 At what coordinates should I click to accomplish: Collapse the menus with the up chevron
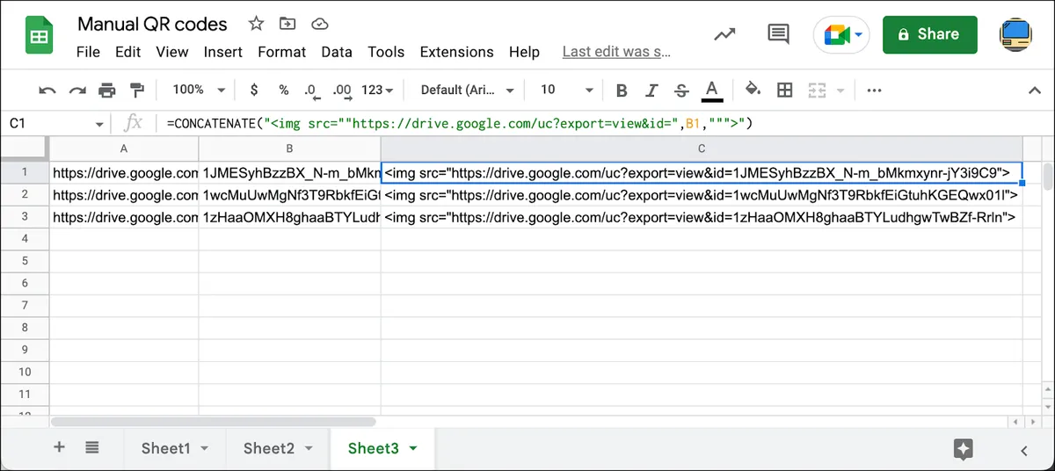(x=1035, y=90)
